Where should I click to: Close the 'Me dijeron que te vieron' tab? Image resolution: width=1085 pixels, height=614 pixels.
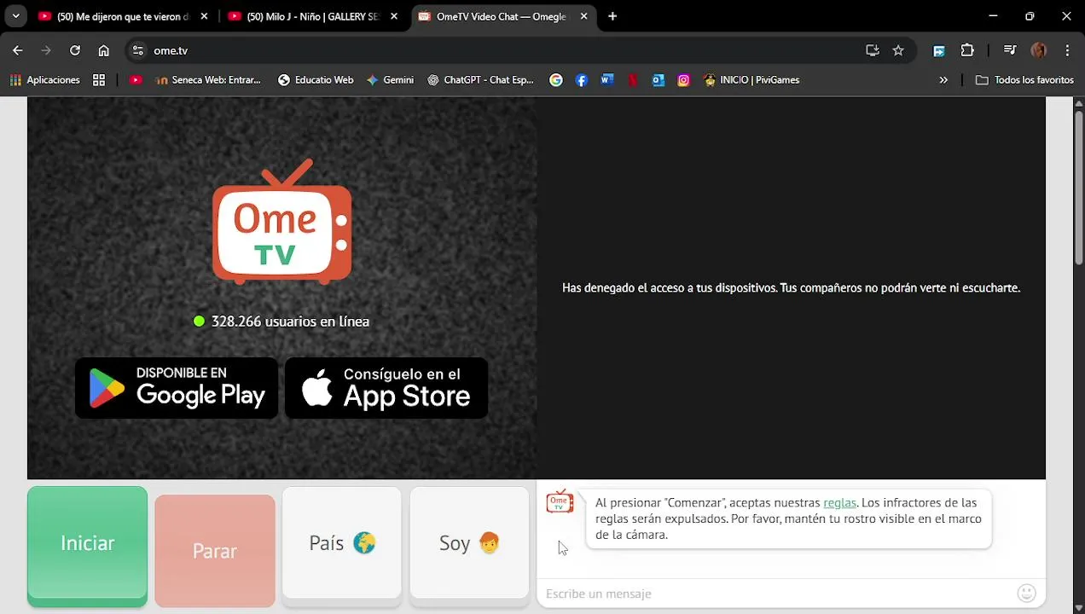[204, 16]
